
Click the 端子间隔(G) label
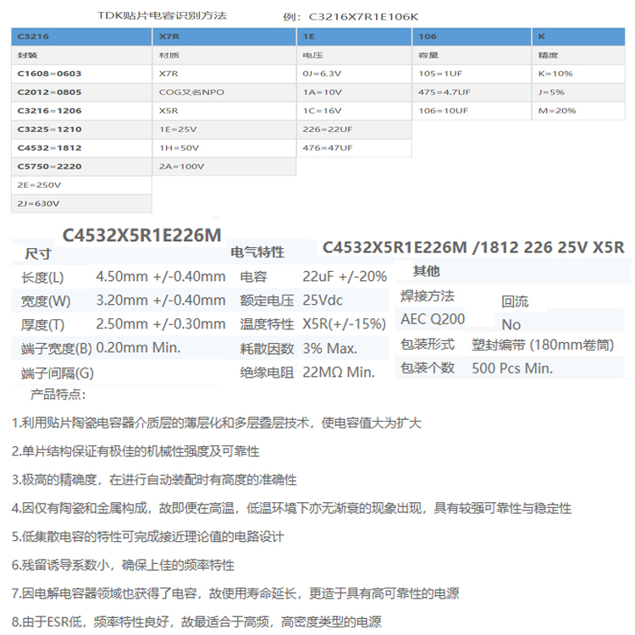pyautogui.click(x=57, y=373)
